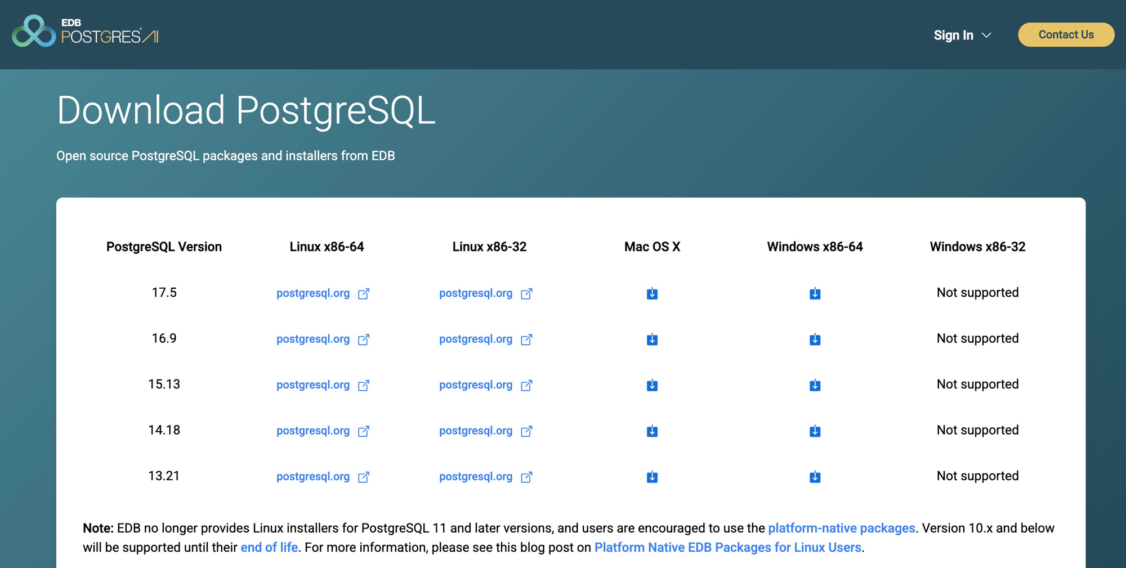Screen dimensions: 1126x568
Task: Download PostgreSQL 16.9 for Mac OS X
Action: [652, 339]
